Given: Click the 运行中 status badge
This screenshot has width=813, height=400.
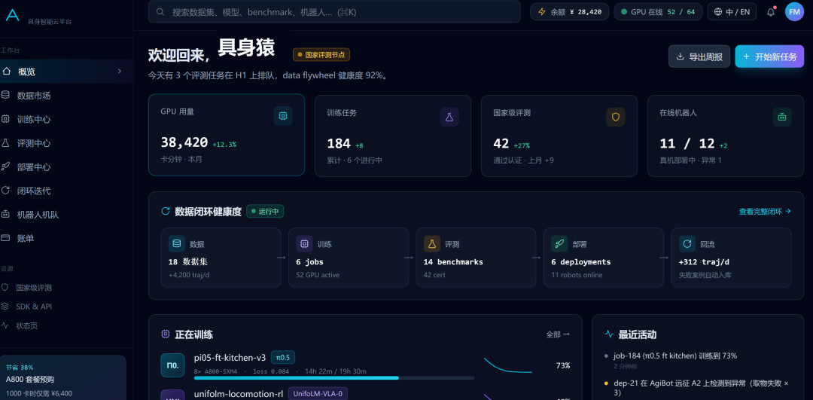Looking at the screenshot, I should 265,211.
